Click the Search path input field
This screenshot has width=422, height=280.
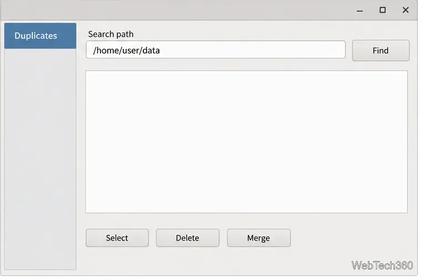[x=215, y=50]
